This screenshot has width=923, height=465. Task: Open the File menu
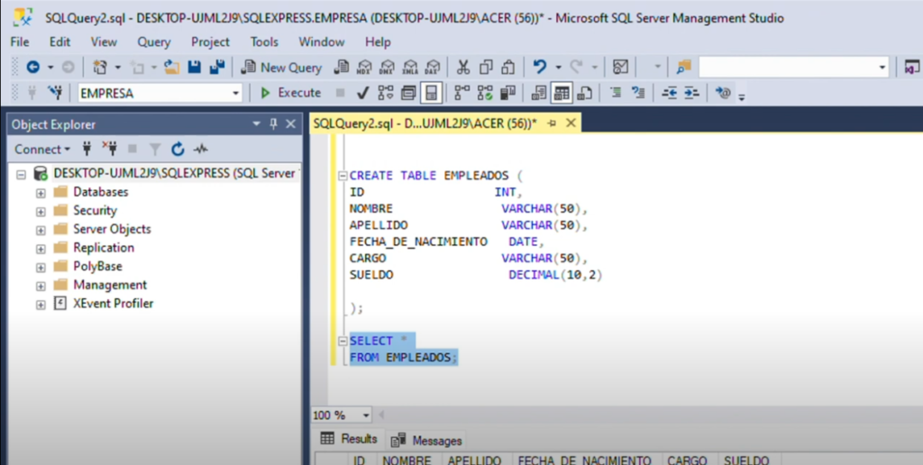20,41
